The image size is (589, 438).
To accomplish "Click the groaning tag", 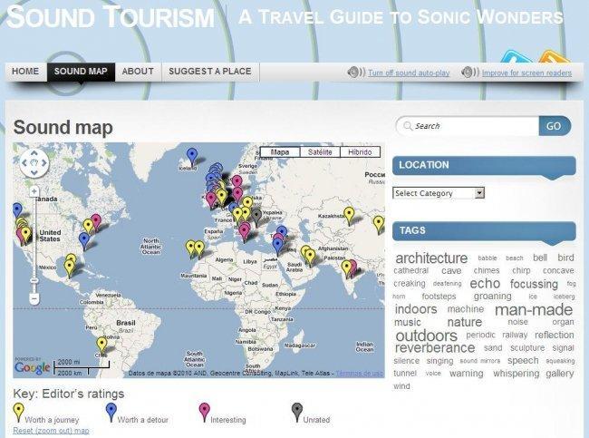I will coord(492,297).
